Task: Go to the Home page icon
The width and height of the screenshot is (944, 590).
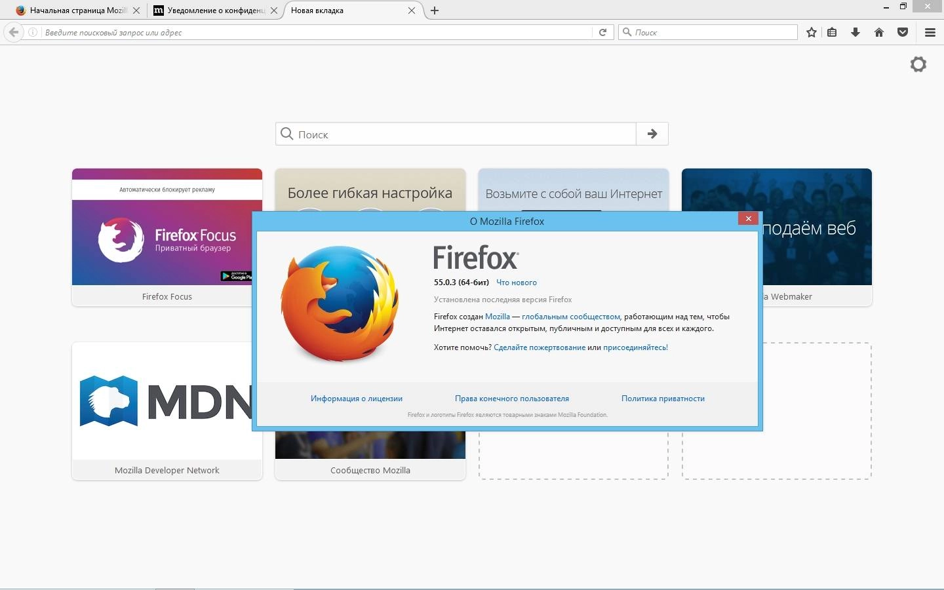Action: pos(879,32)
